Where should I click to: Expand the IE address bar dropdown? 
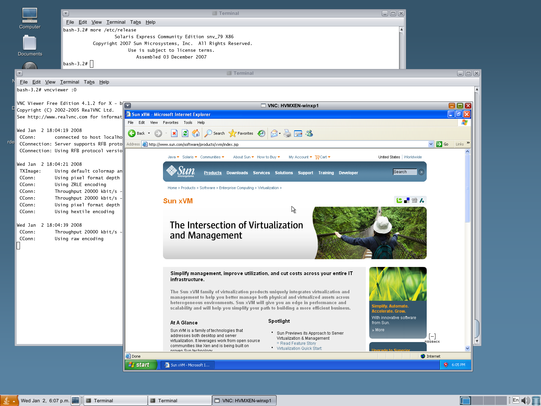pos(431,144)
